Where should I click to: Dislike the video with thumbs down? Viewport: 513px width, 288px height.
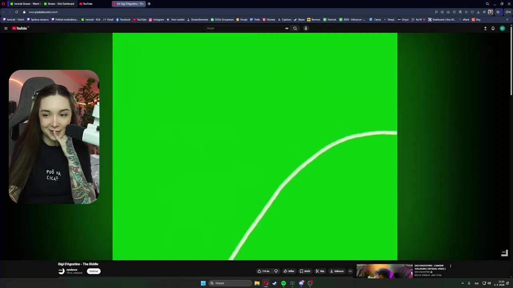(276, 271)
